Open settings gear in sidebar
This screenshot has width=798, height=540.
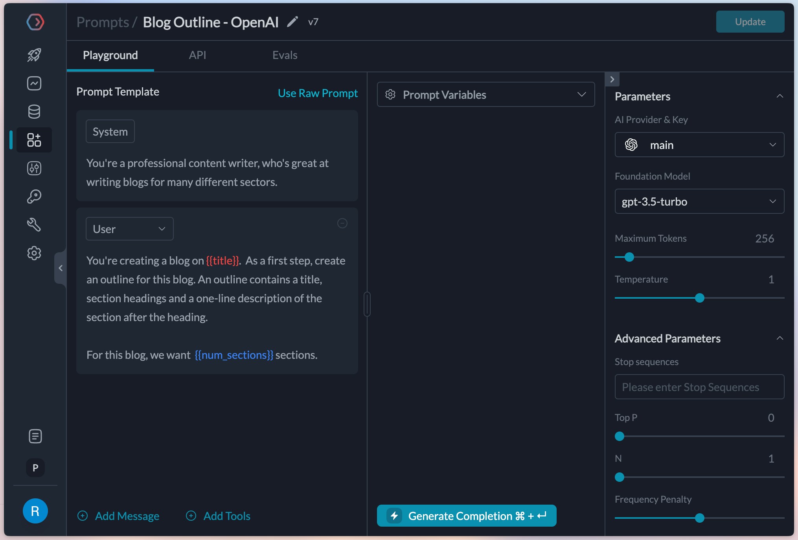click(x=34, y=253)
